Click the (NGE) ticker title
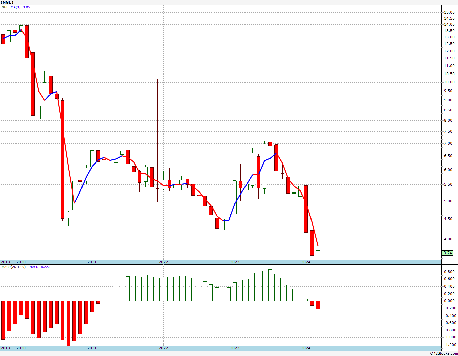458x356 pixels. 7,2
